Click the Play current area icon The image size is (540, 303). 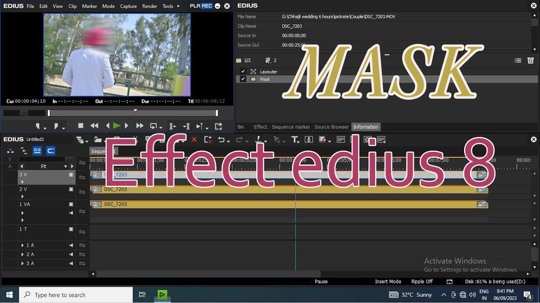click(x=200, y=126)
